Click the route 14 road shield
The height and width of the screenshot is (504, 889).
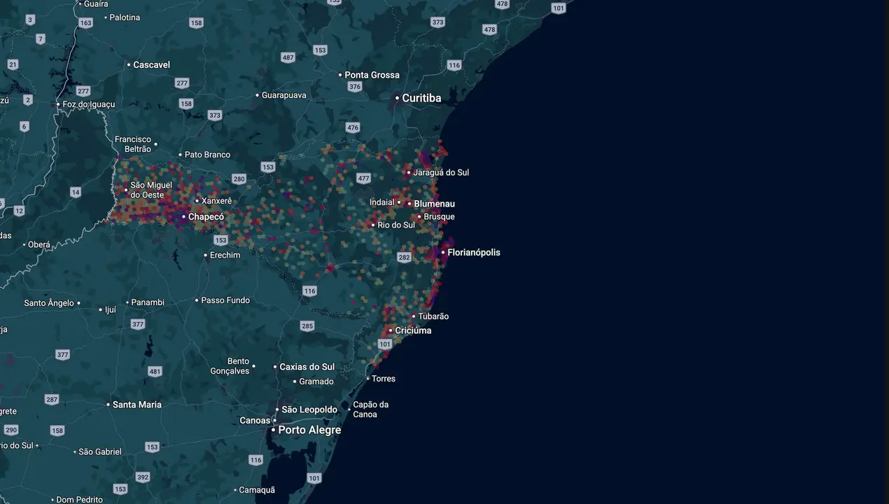coord(76,192)
